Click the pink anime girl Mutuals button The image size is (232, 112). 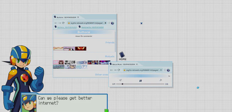pos(59,62)
